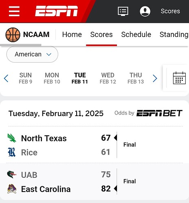The height and width of the screenshot is (203, 189).
Task: Switch to the Schedule tab
Action: click(x=136, y=35)
